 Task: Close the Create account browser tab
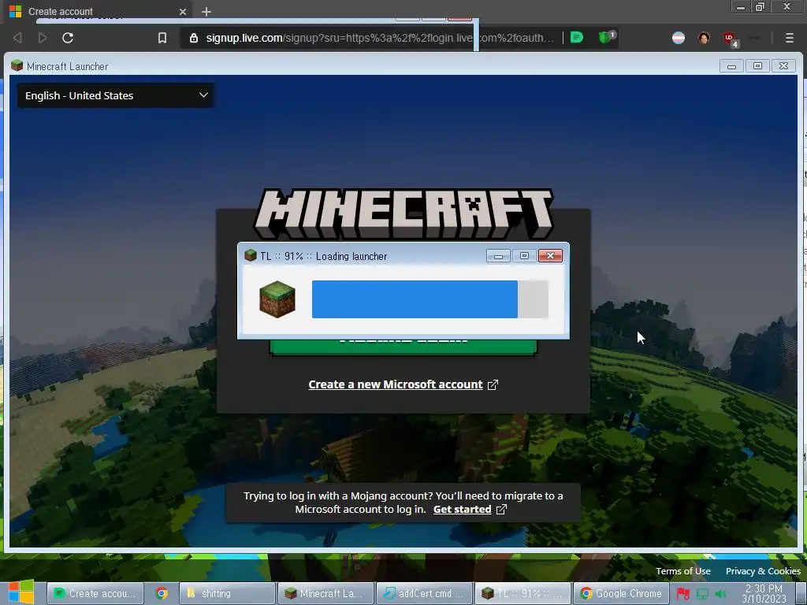pyautogui.click(x=183, y=11)
